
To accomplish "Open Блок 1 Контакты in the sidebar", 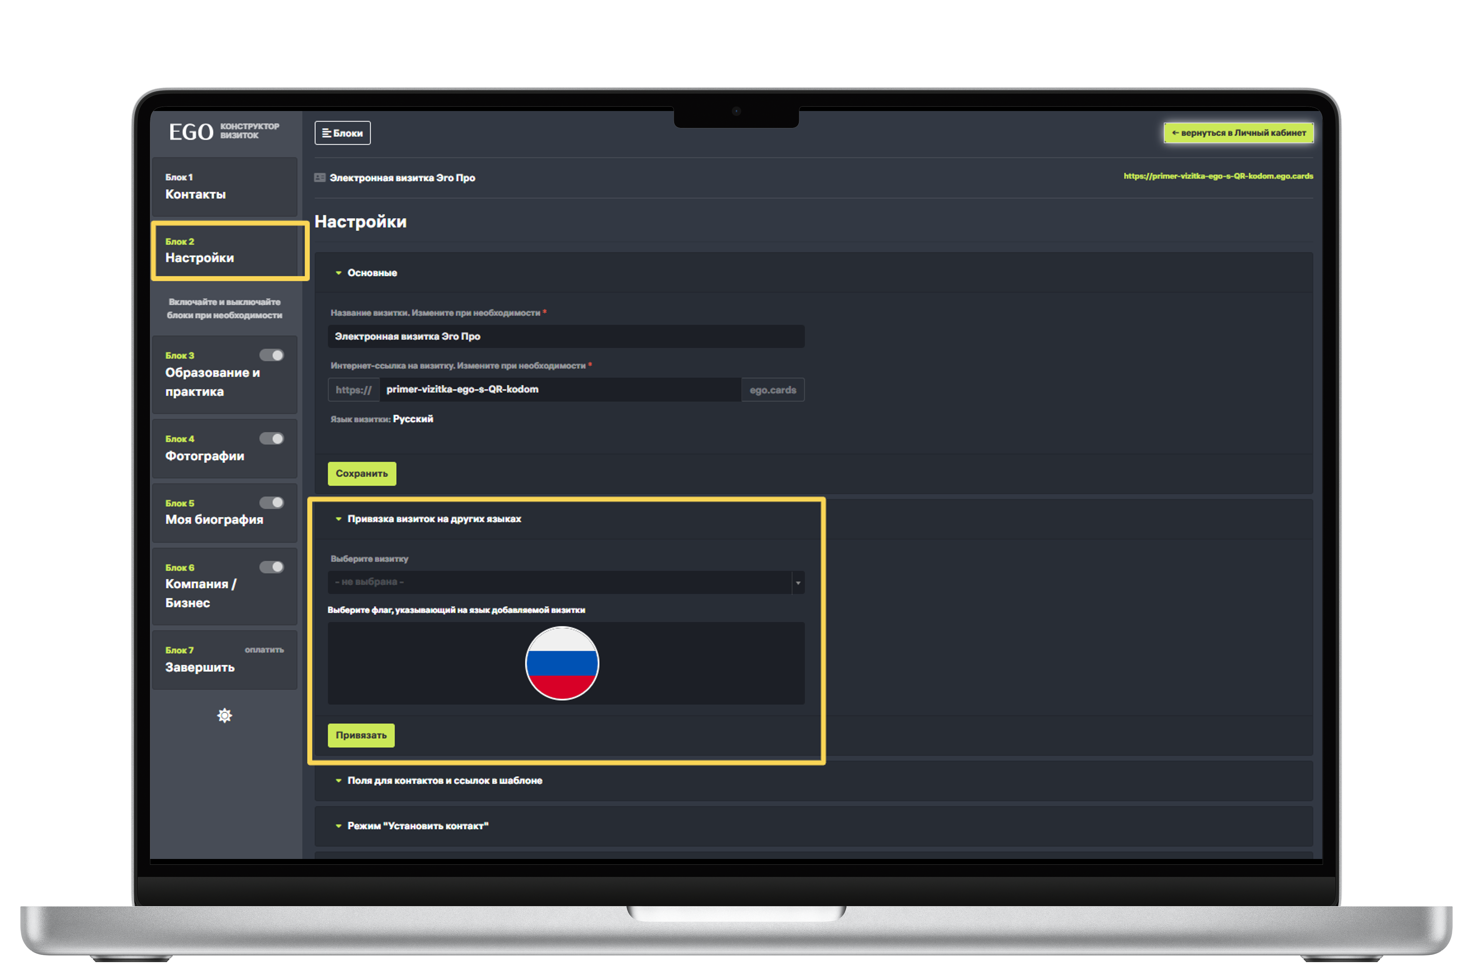I will tap(225, 186).
